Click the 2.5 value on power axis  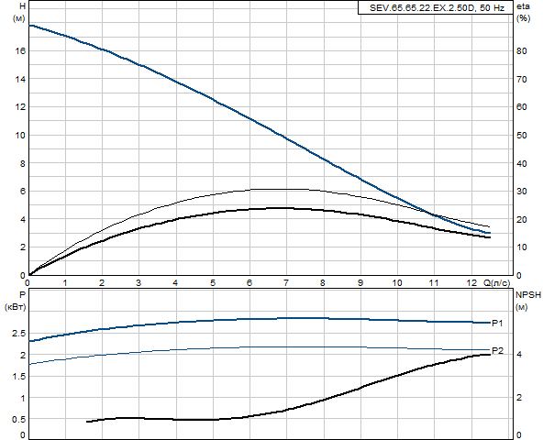pyautogui.click(x=18, y=334)
